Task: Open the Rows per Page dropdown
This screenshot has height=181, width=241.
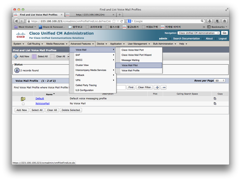Action: tap(220, 81)
